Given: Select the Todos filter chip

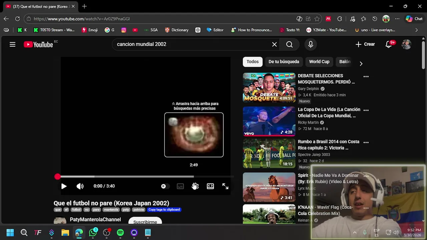Looking at the screenshot, I should tap(253, 62).
